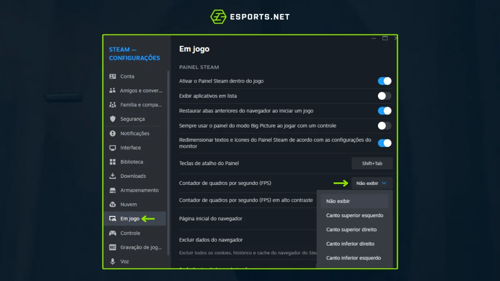The width and height of the screenshot is (500, 281).
Task: Enable Exibir aplicativos em lista toggle
Action: (385, 96)
